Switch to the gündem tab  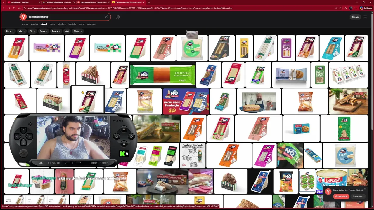click(x=62, y=24)
